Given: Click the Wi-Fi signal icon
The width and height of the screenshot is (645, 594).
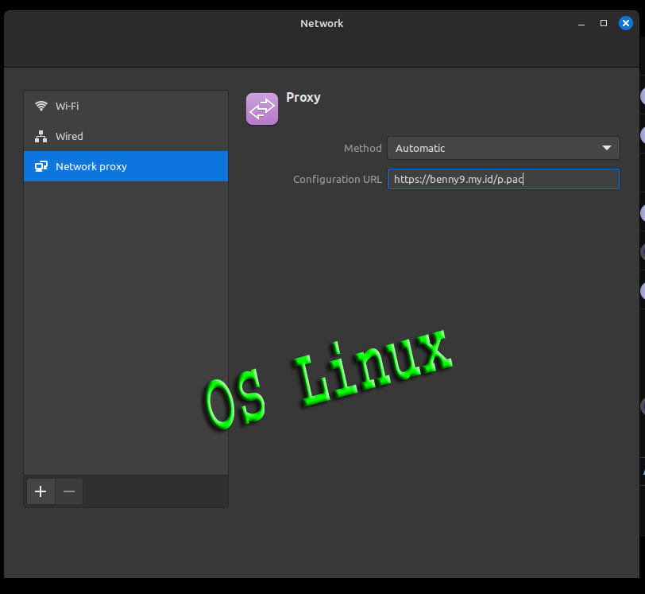Looking at the screenshot, I should coord(41,106).
